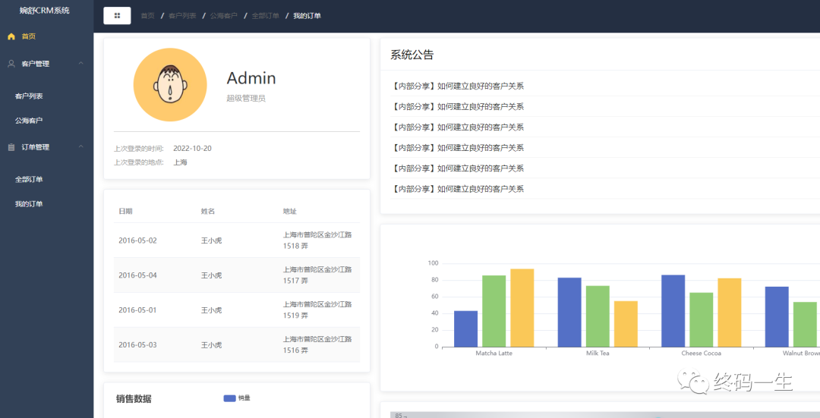Click the order management clipboard icon

tap(11, 147)
